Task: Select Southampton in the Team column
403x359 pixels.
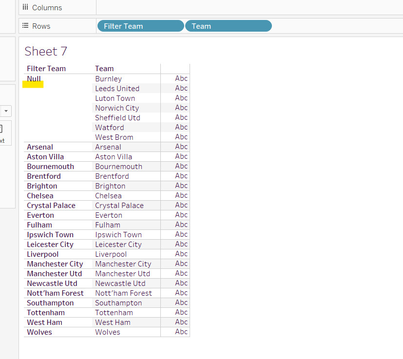Action: [118, 303]
